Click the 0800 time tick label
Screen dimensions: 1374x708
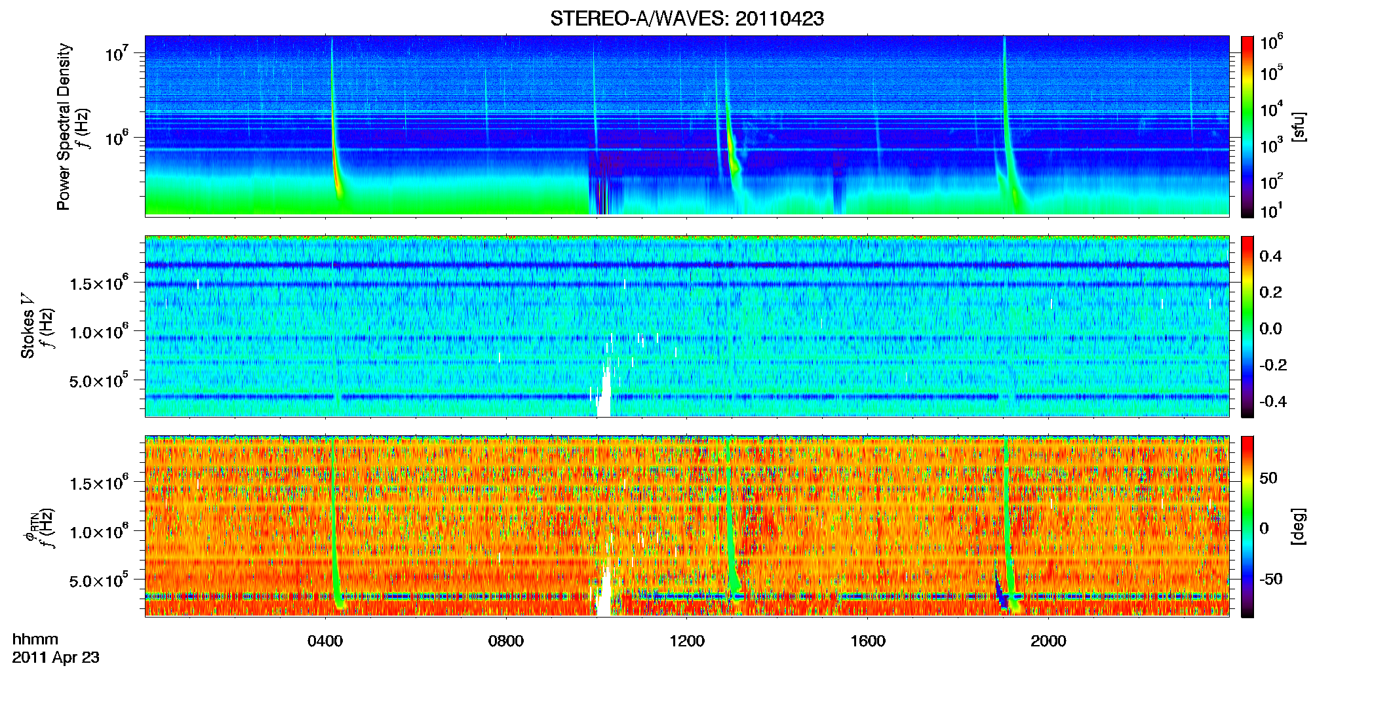(506, 640)
